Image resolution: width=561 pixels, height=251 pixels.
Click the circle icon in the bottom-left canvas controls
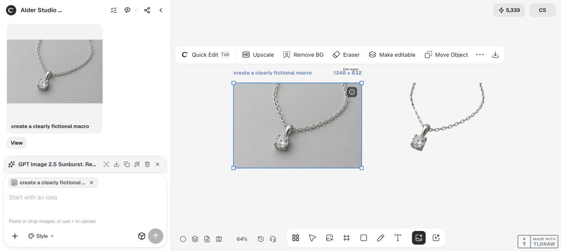pos(183,239)
